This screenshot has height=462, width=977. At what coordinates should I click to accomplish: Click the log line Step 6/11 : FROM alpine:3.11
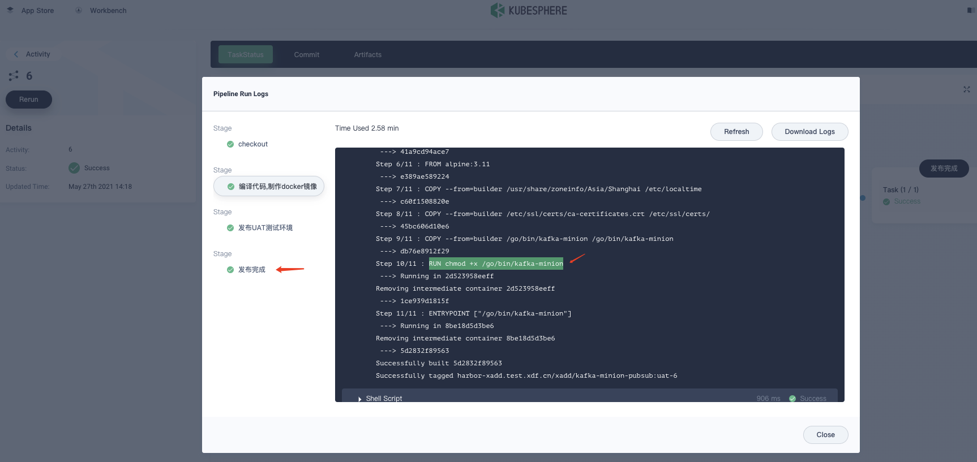click(432, 164)
